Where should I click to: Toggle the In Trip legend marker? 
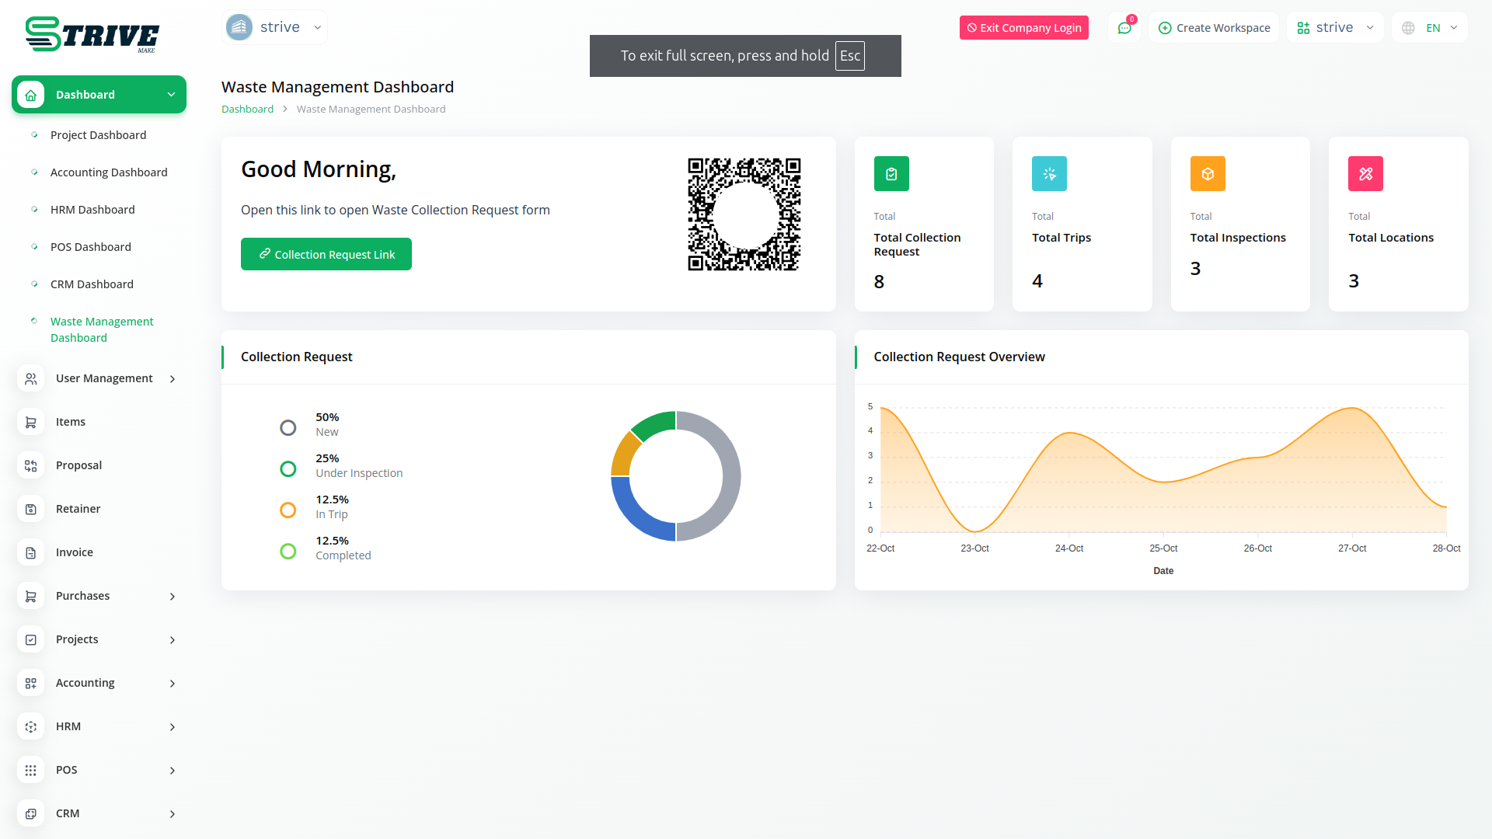[288, 510]
